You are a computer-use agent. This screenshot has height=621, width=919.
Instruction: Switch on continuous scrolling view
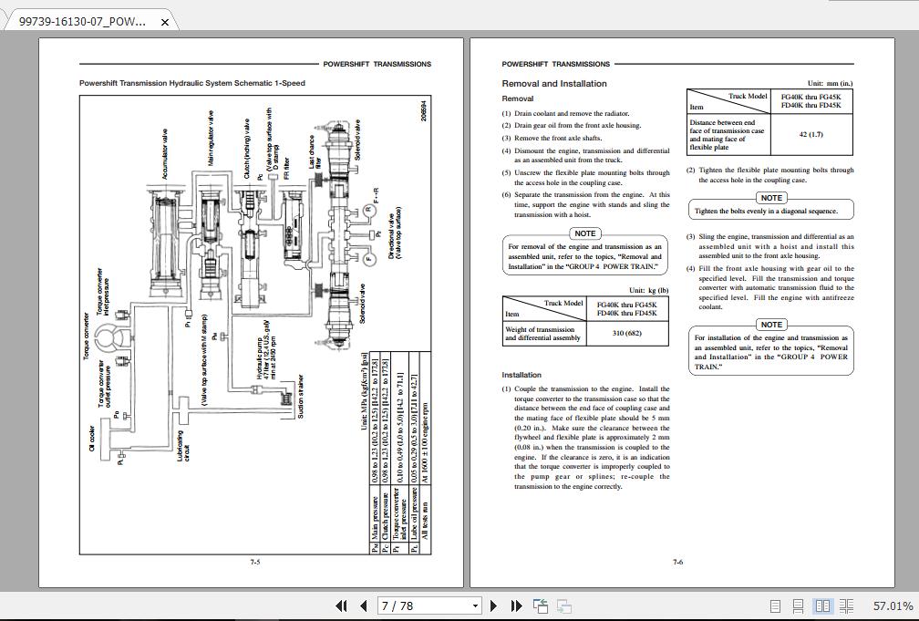(x=800, y=605)
